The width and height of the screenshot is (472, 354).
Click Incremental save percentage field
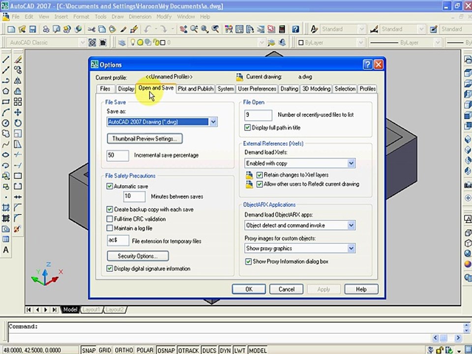118,155
